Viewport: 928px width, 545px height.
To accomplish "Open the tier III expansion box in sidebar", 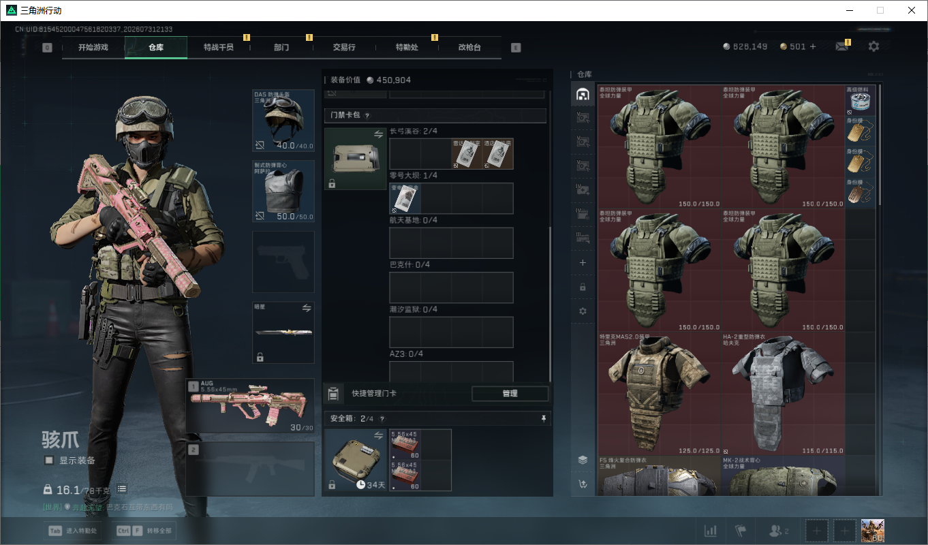I will click(583, 238).
